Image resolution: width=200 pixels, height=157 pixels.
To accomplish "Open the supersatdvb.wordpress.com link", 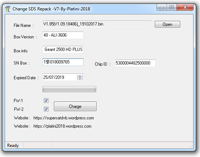I will [64, 118].
